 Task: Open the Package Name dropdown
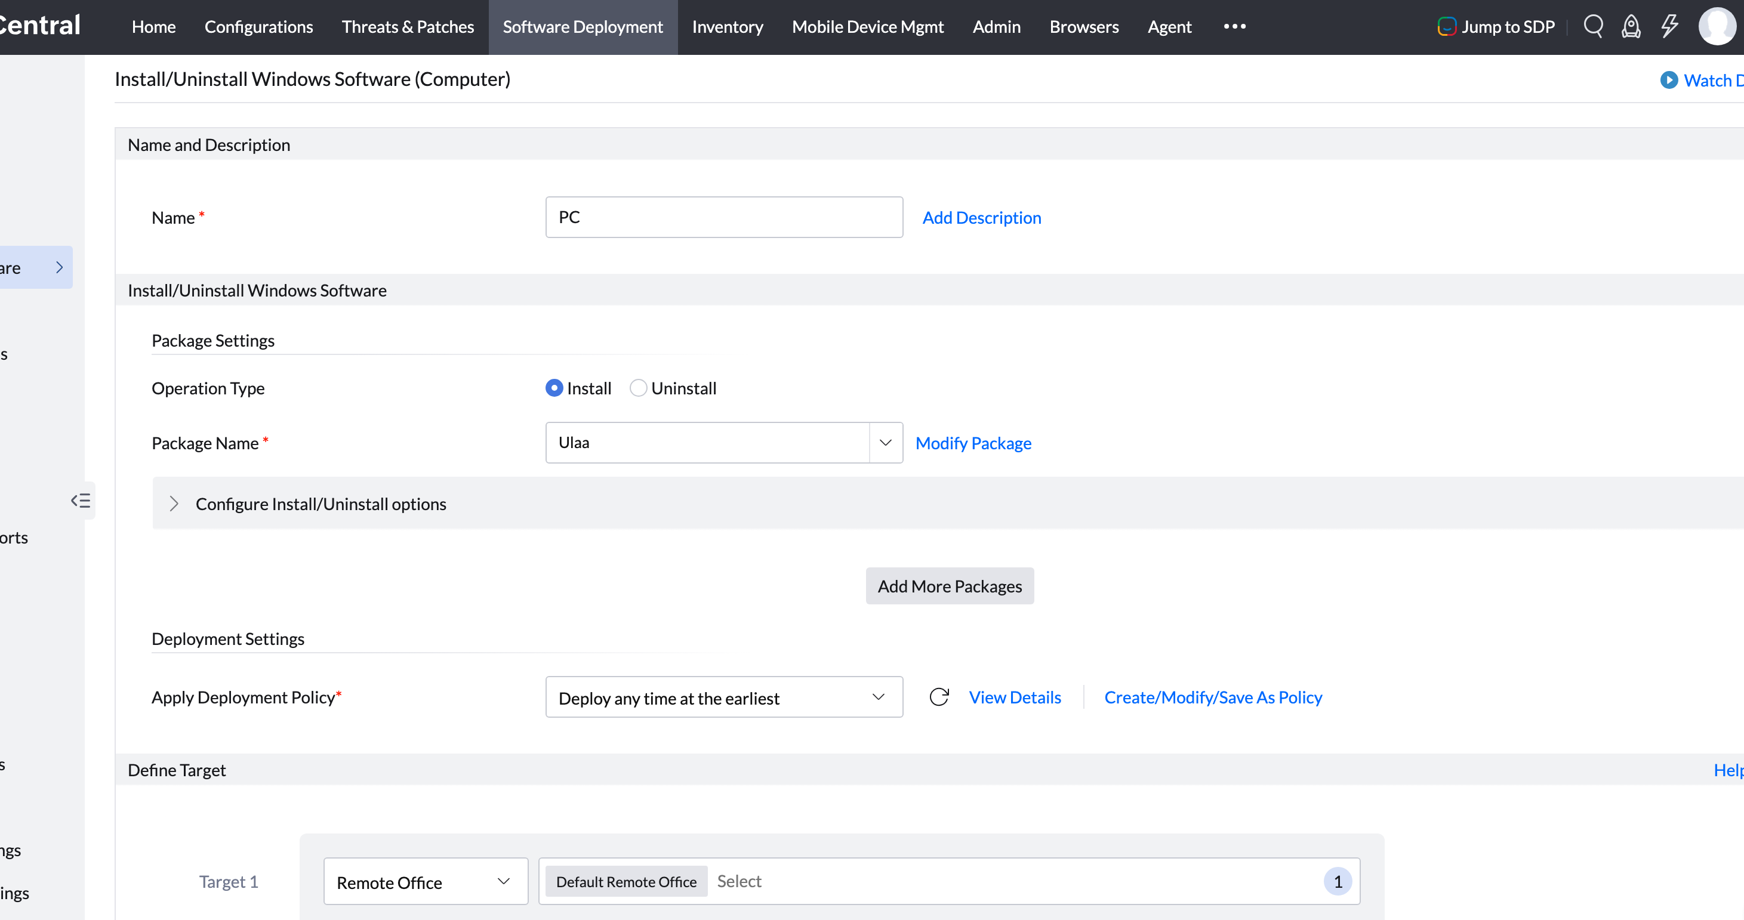point(885,443)
